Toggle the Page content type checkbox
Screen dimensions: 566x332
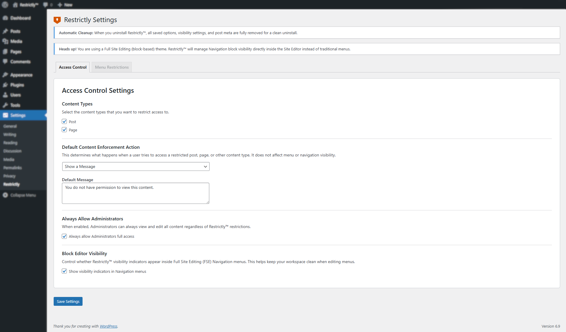coord(64,130)
